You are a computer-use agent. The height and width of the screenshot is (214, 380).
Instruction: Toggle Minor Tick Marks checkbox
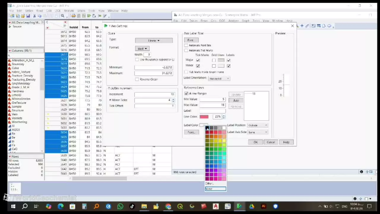click(198, 66)
